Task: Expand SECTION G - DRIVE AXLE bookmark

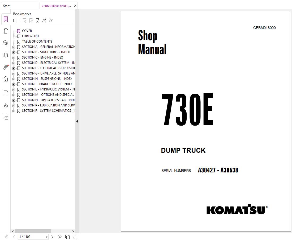Action: pyautogui.click(x=14, y=74)
